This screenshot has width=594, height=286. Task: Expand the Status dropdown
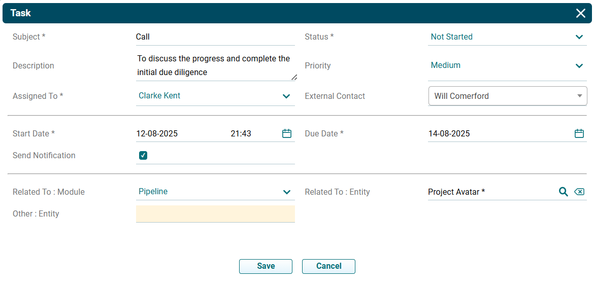(579, 37)
